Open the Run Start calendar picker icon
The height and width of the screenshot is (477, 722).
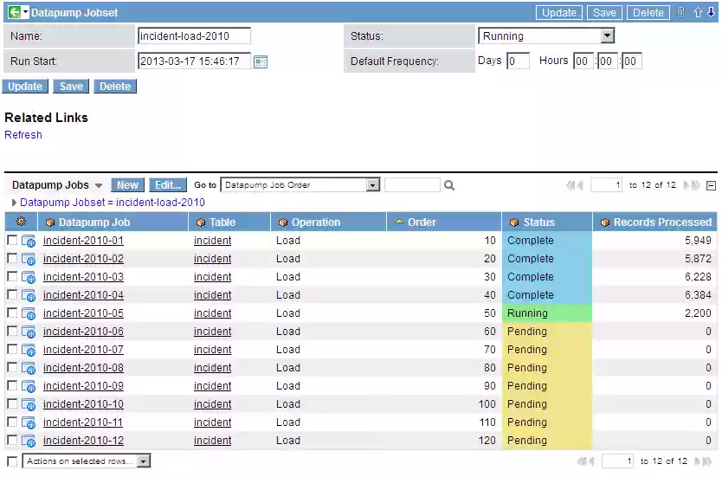point(261,61)
